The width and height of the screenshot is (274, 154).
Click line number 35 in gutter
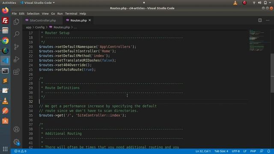(31, 115)
